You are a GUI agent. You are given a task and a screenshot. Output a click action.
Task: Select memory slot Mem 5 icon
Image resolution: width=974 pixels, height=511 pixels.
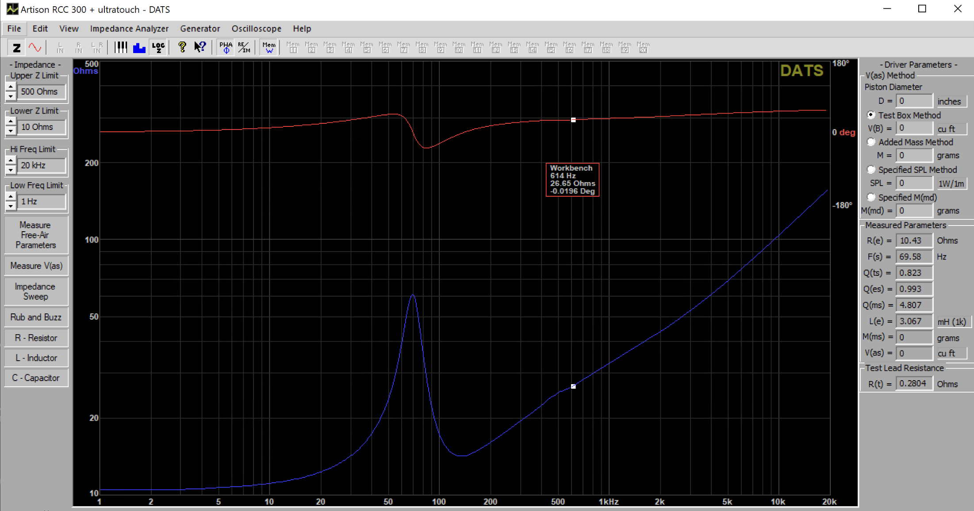[x=367, y=47]
